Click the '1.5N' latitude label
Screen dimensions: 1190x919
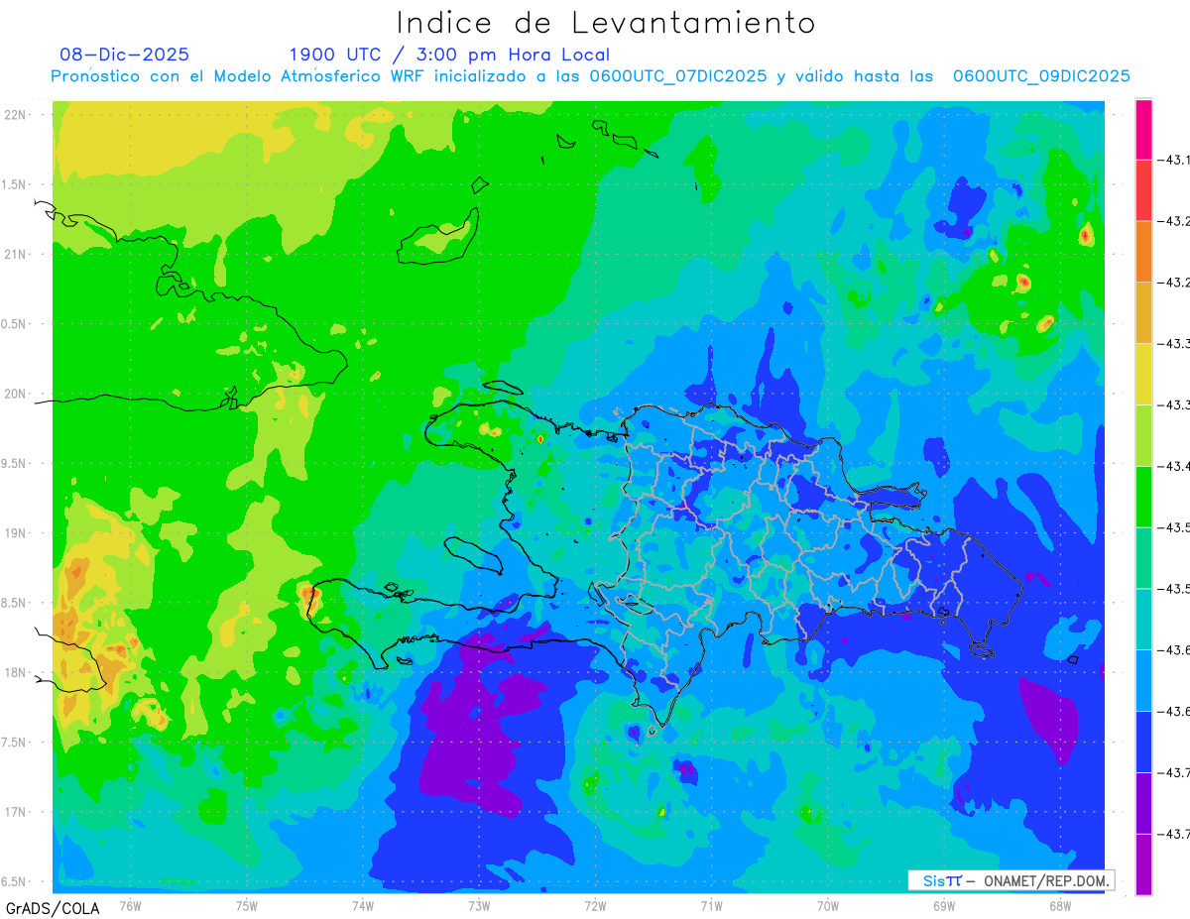coord(15,184)
